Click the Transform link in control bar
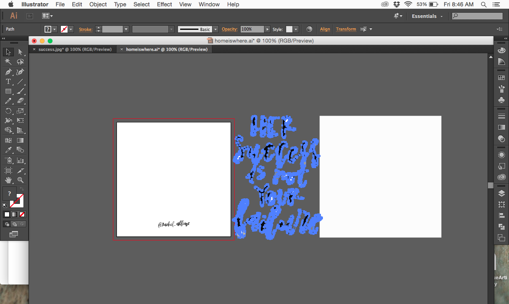 pyautogui.click(x=346, y=29)
